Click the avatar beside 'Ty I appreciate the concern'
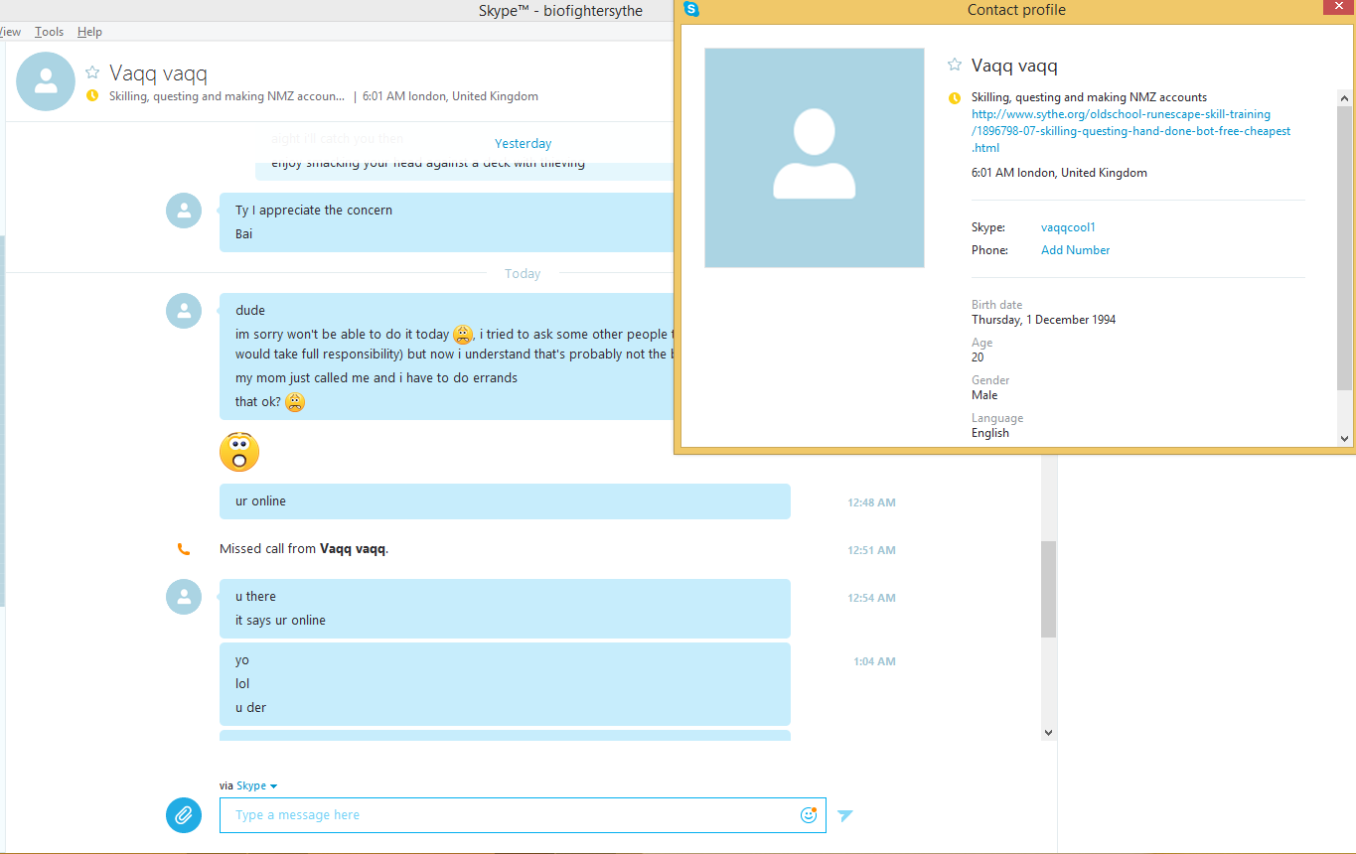 point(184,211)
